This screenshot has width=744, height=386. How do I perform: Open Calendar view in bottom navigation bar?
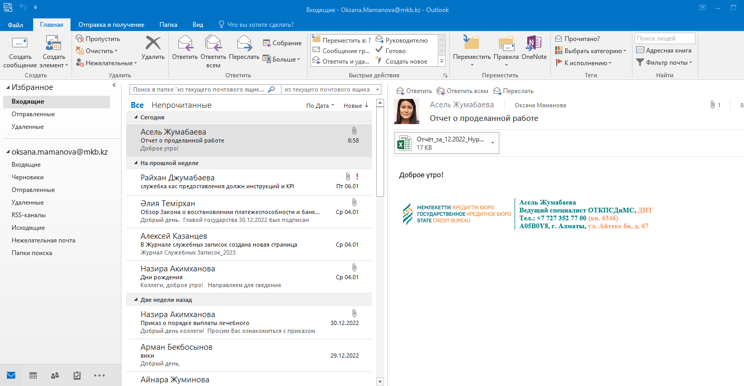coord(33,375)
